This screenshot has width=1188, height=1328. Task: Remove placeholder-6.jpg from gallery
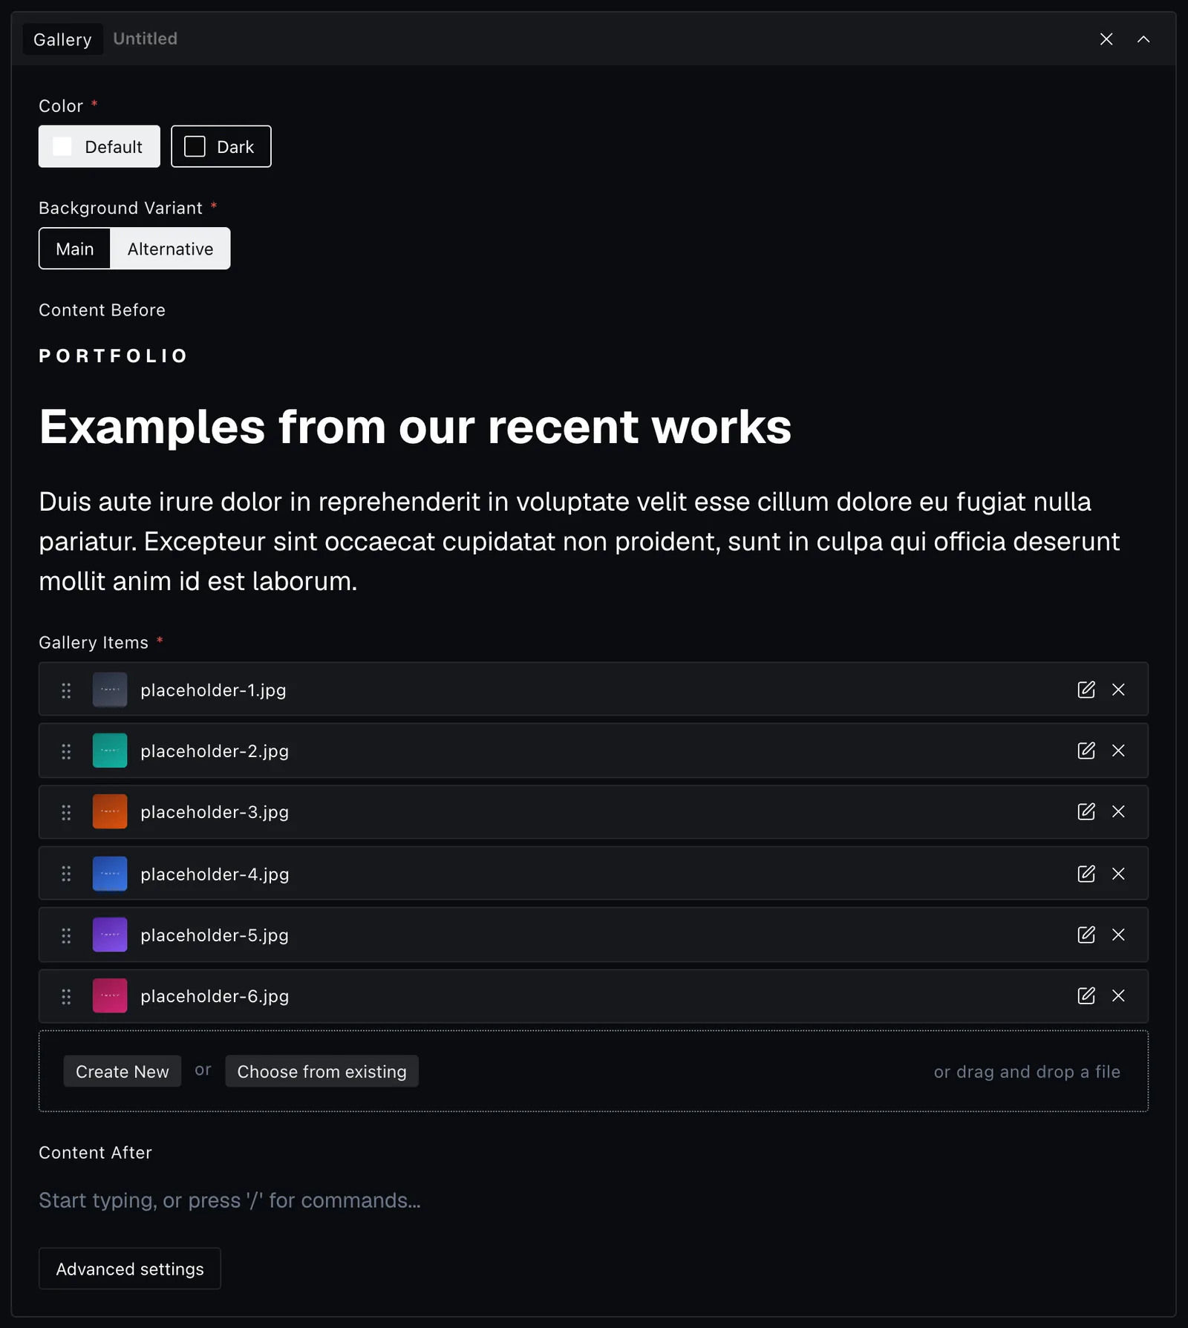[x=1118, y=995]
